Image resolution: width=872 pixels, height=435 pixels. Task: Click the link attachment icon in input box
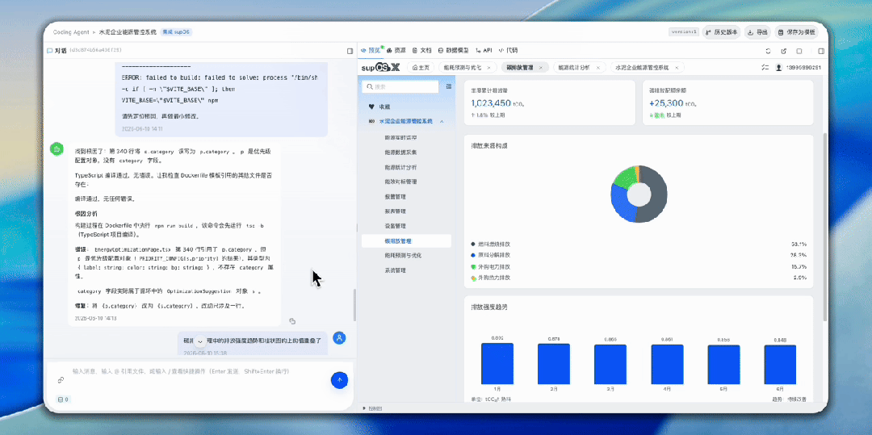(x=61, y=380)
